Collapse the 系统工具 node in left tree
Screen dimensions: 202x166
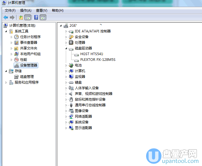(x=6, y=31)
